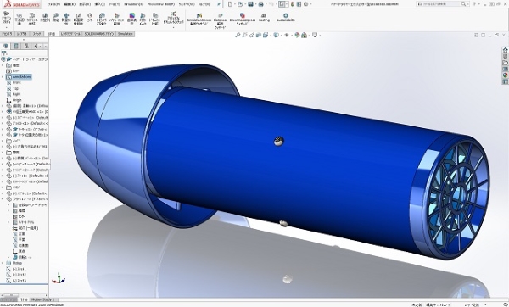
Task: Click the horizontal scrollbar under feature tree
Action: coord(25,295)
